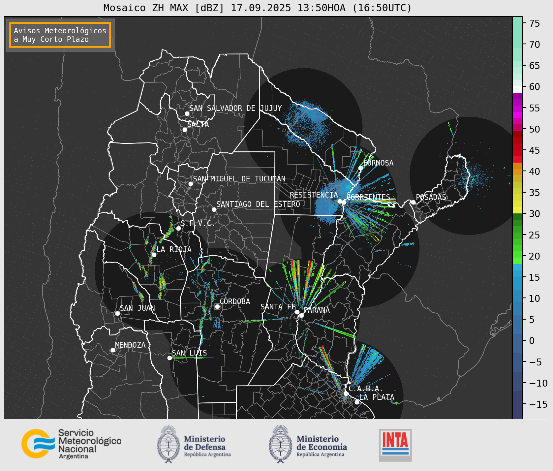Click the Córdoba city marker
553x471 pixels.
217,306
